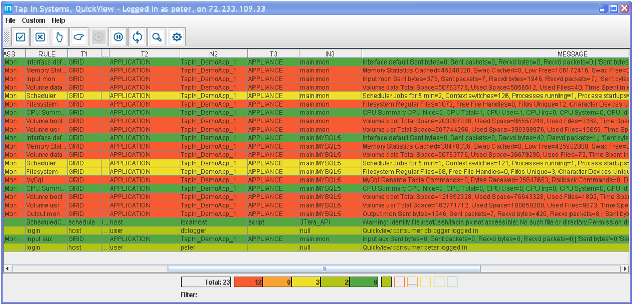The width and height of the screenshot is (633, 305).
Task: Click the horizontal scrollbar thumb
Action: pyautogui.click(x=324, y=269)
